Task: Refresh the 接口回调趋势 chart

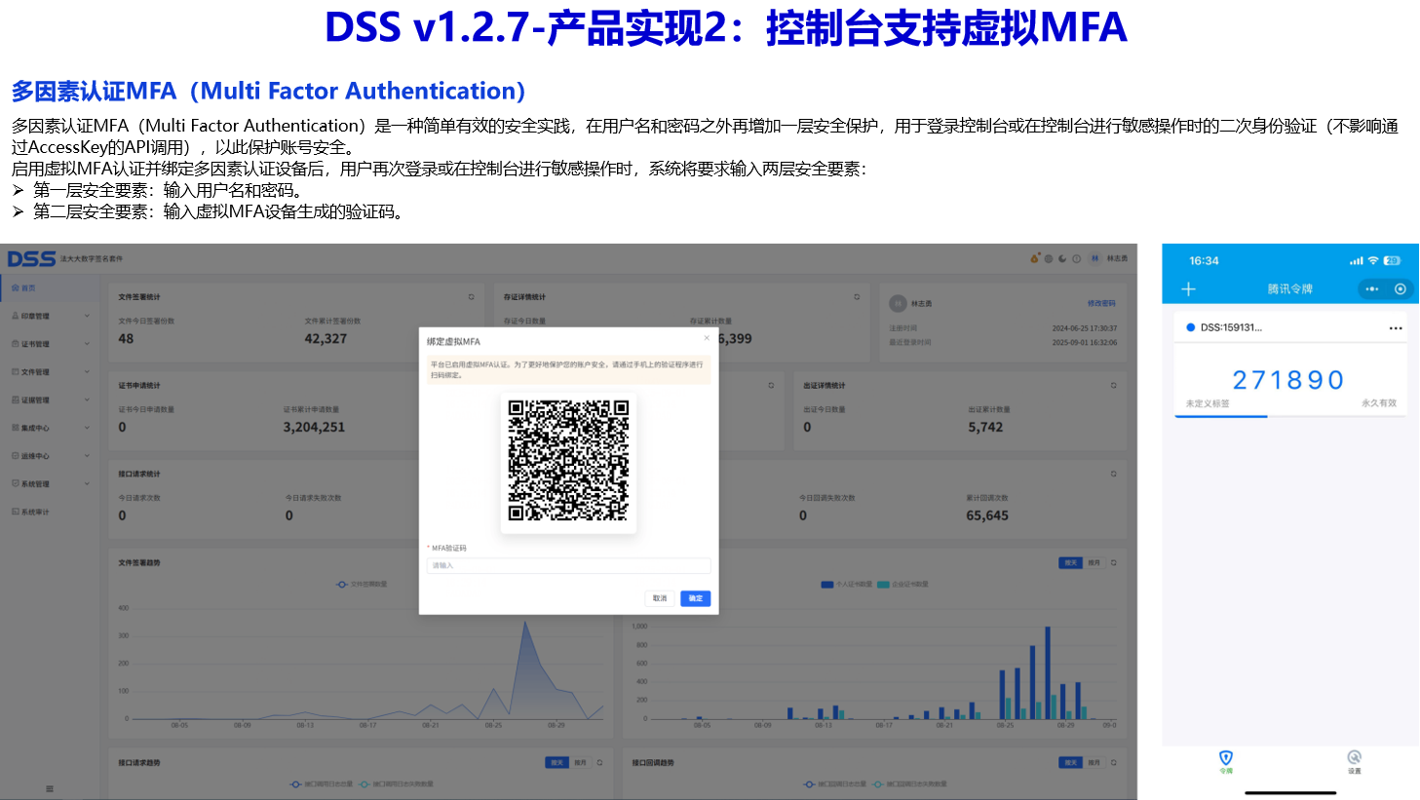Action: tap(1113, 763)
